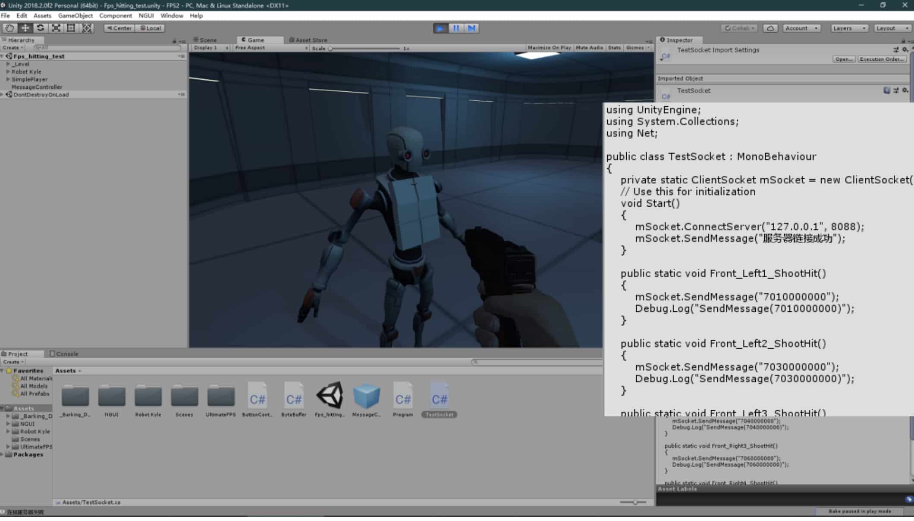Screen dimensions: 914x521
Task: Open the File menu
Action: coord(5,16)
